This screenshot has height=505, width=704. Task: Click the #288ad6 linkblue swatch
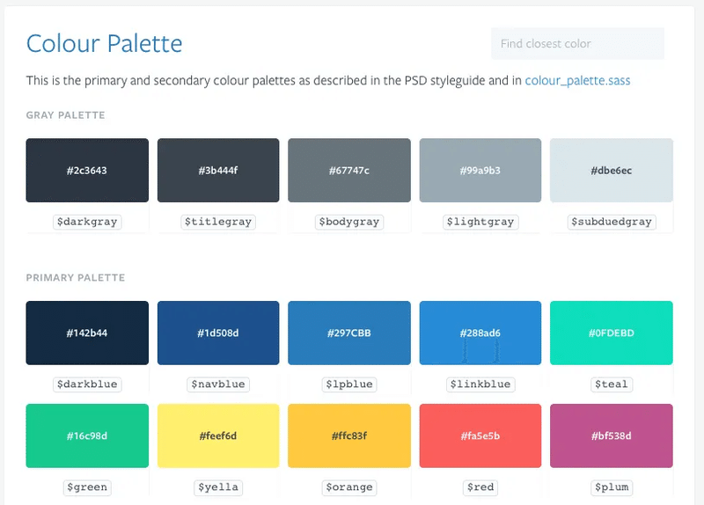pos(480,333)
